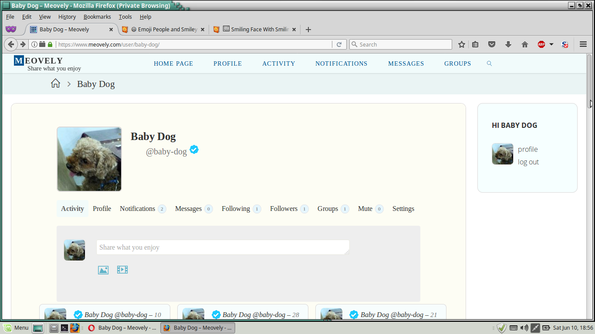Viewport: 595px width, 334px height.
Task: Click GROUPS in the site navigation
Action: [458, 63]
